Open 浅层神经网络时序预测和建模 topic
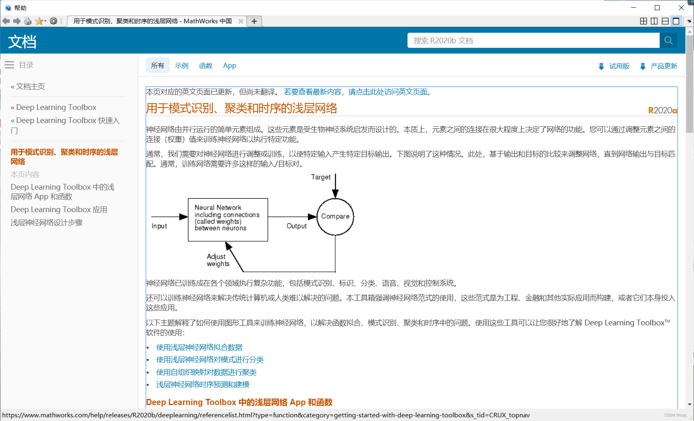Image resolution: width=694 pixels, height=421 pixels. (203, 384)
